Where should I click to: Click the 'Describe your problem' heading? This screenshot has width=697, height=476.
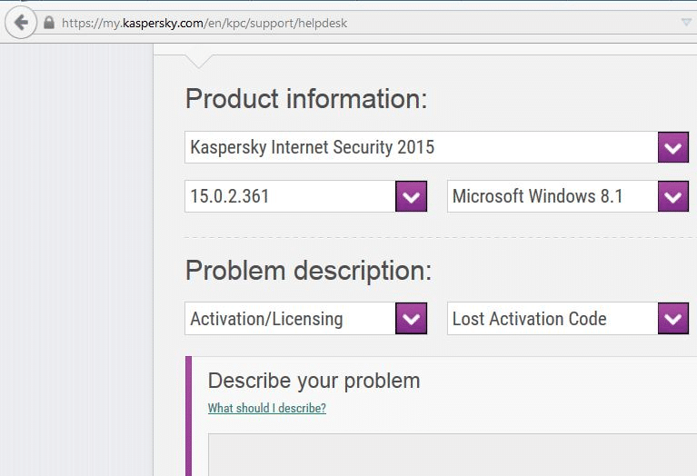(314, 381)
